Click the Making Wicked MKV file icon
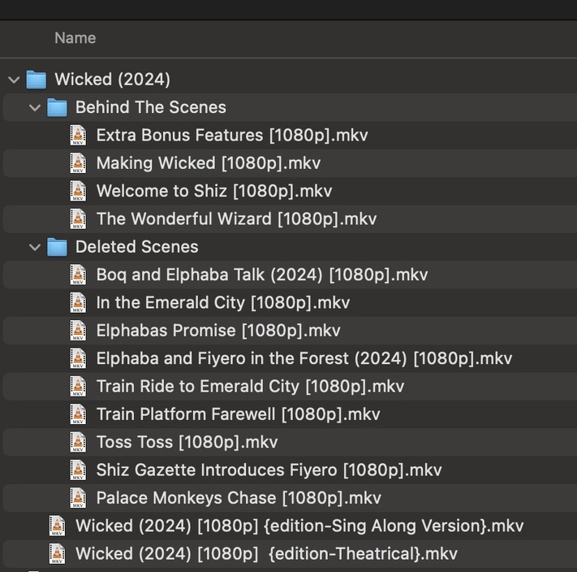The width and height of the screenshot is (577, 572). [78, 163]
